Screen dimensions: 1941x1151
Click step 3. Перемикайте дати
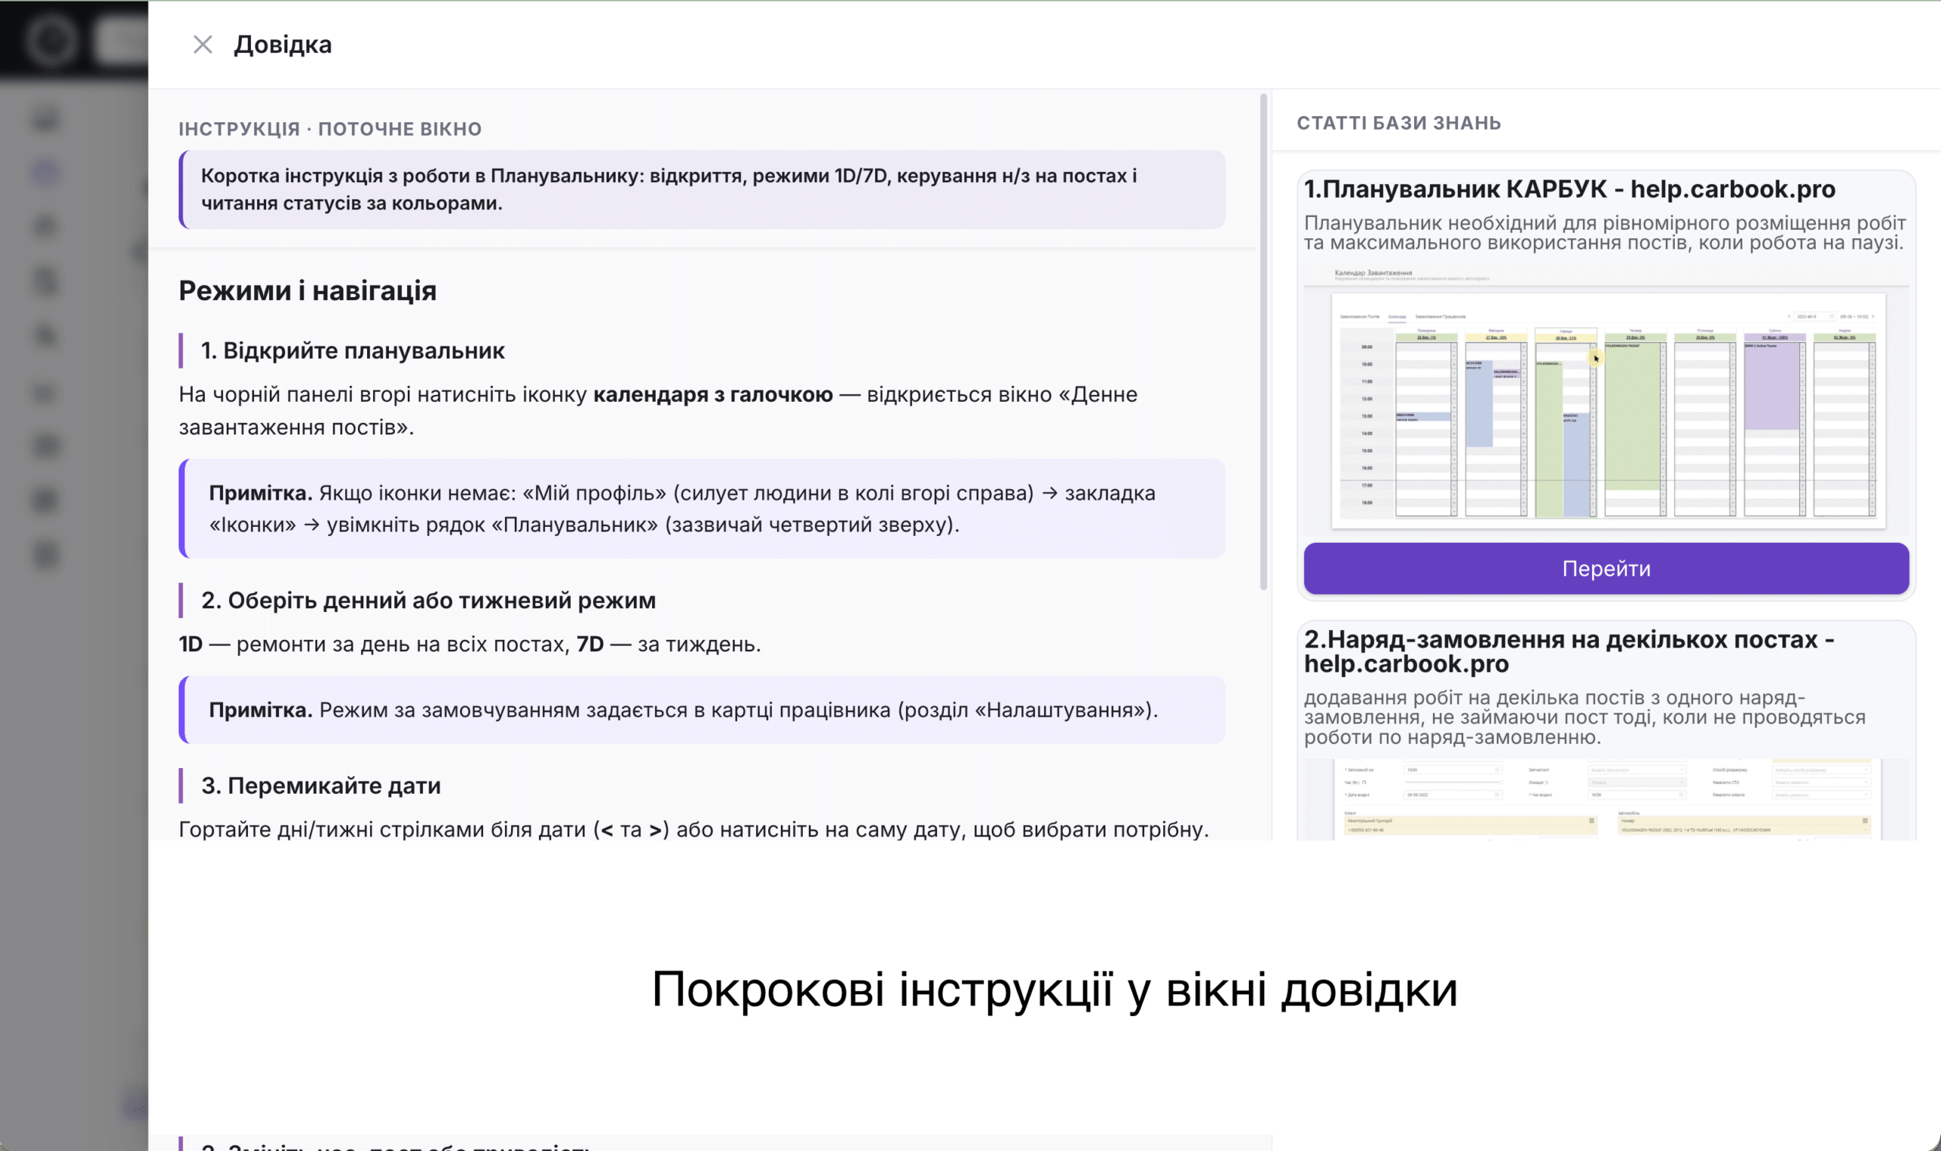[x=320, y=786]
